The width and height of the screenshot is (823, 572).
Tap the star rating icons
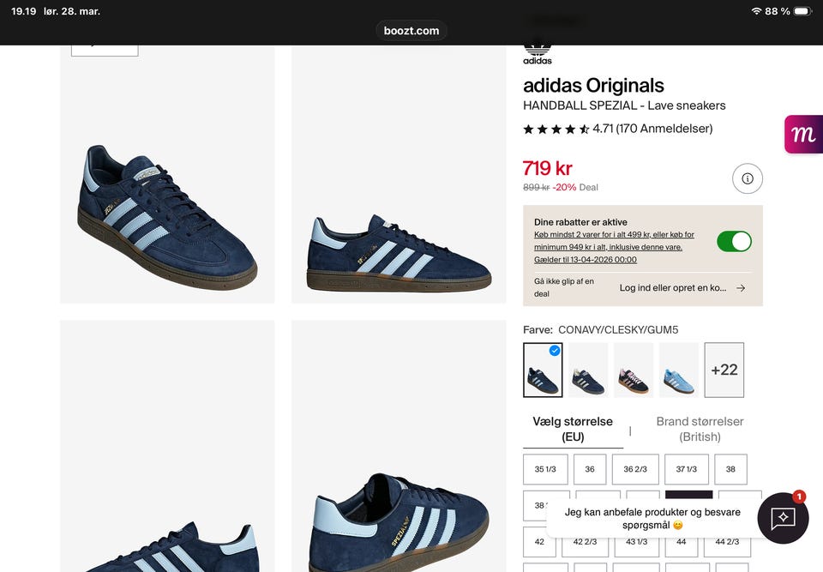pyautogui.click(x=556, y=129)
